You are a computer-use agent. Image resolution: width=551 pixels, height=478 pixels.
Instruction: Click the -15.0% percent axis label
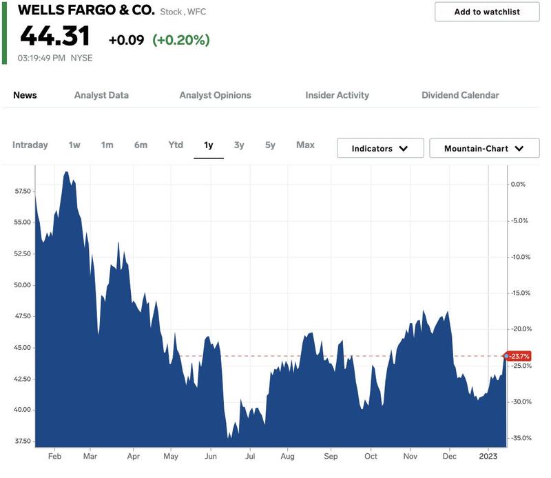(521, 293)
